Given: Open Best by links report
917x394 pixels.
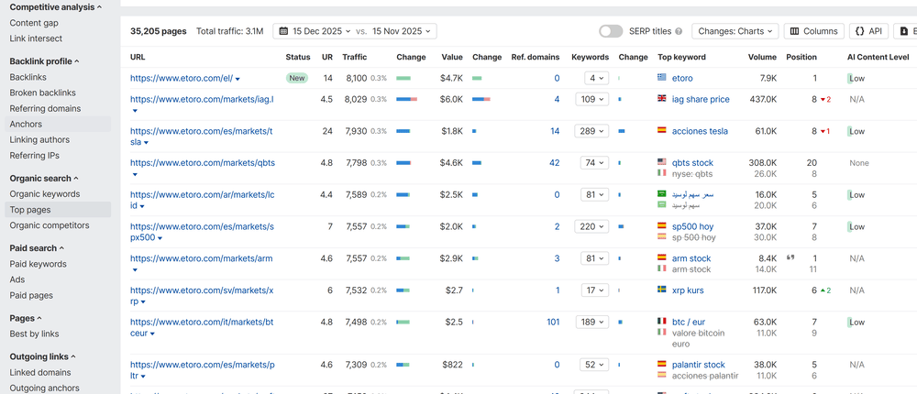Looking at the screenshot, I should pos(34,334).
